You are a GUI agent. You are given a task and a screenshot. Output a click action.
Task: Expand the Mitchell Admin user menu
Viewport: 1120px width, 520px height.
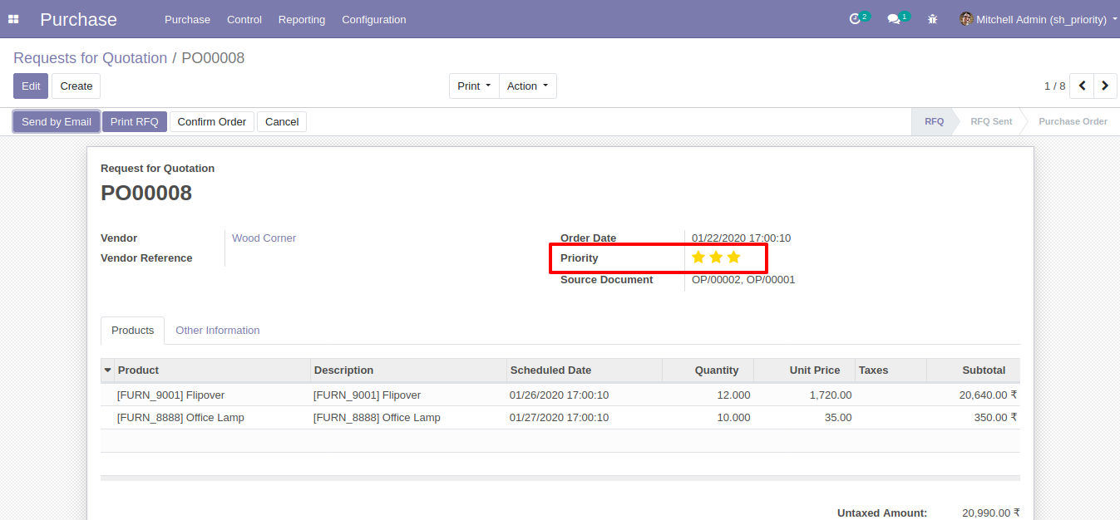click(1039, 19)
